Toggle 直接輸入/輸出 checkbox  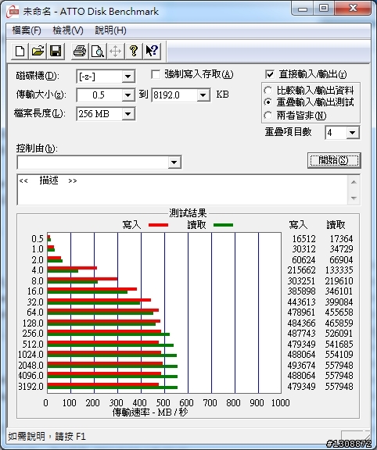270,75
